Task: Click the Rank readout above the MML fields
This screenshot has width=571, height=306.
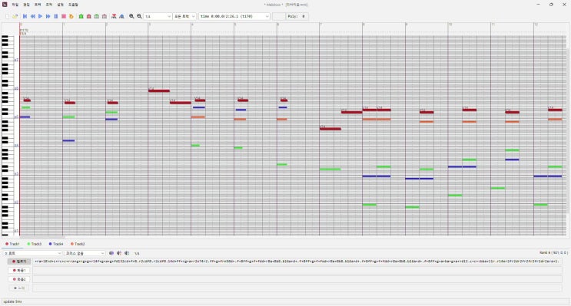Action: [553, 252]
